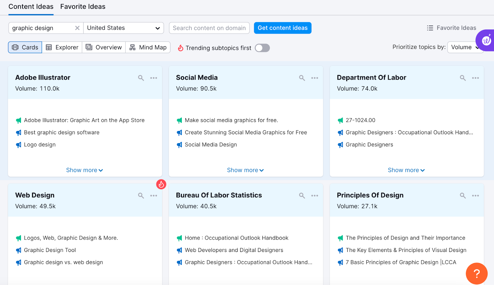
Task: Open options menu on Department Of Labor card
Action: tap(475, 78)
